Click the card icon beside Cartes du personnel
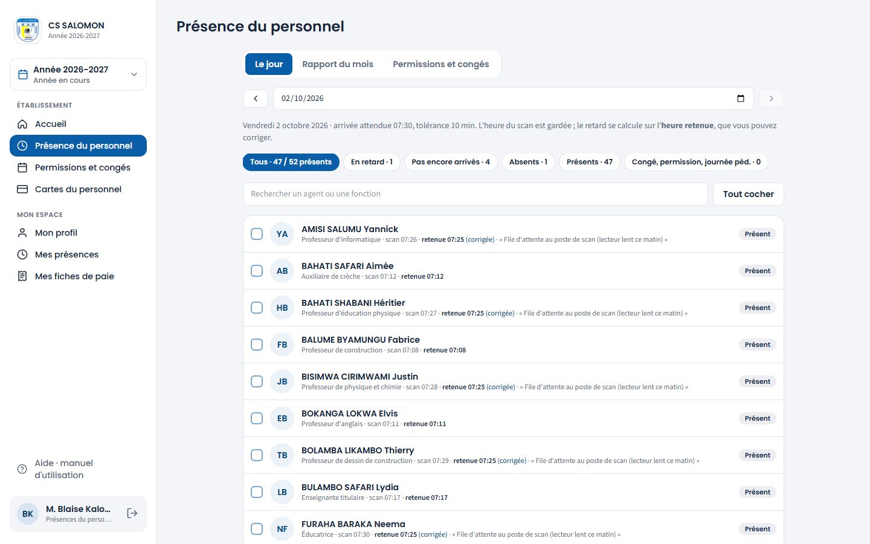Viewport: 870px width, 544px height. point(22,189)
